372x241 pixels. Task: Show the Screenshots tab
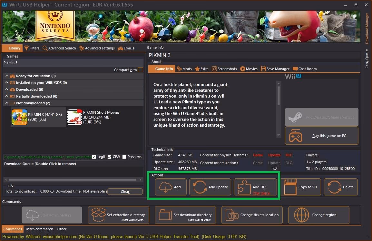point(224,69)
